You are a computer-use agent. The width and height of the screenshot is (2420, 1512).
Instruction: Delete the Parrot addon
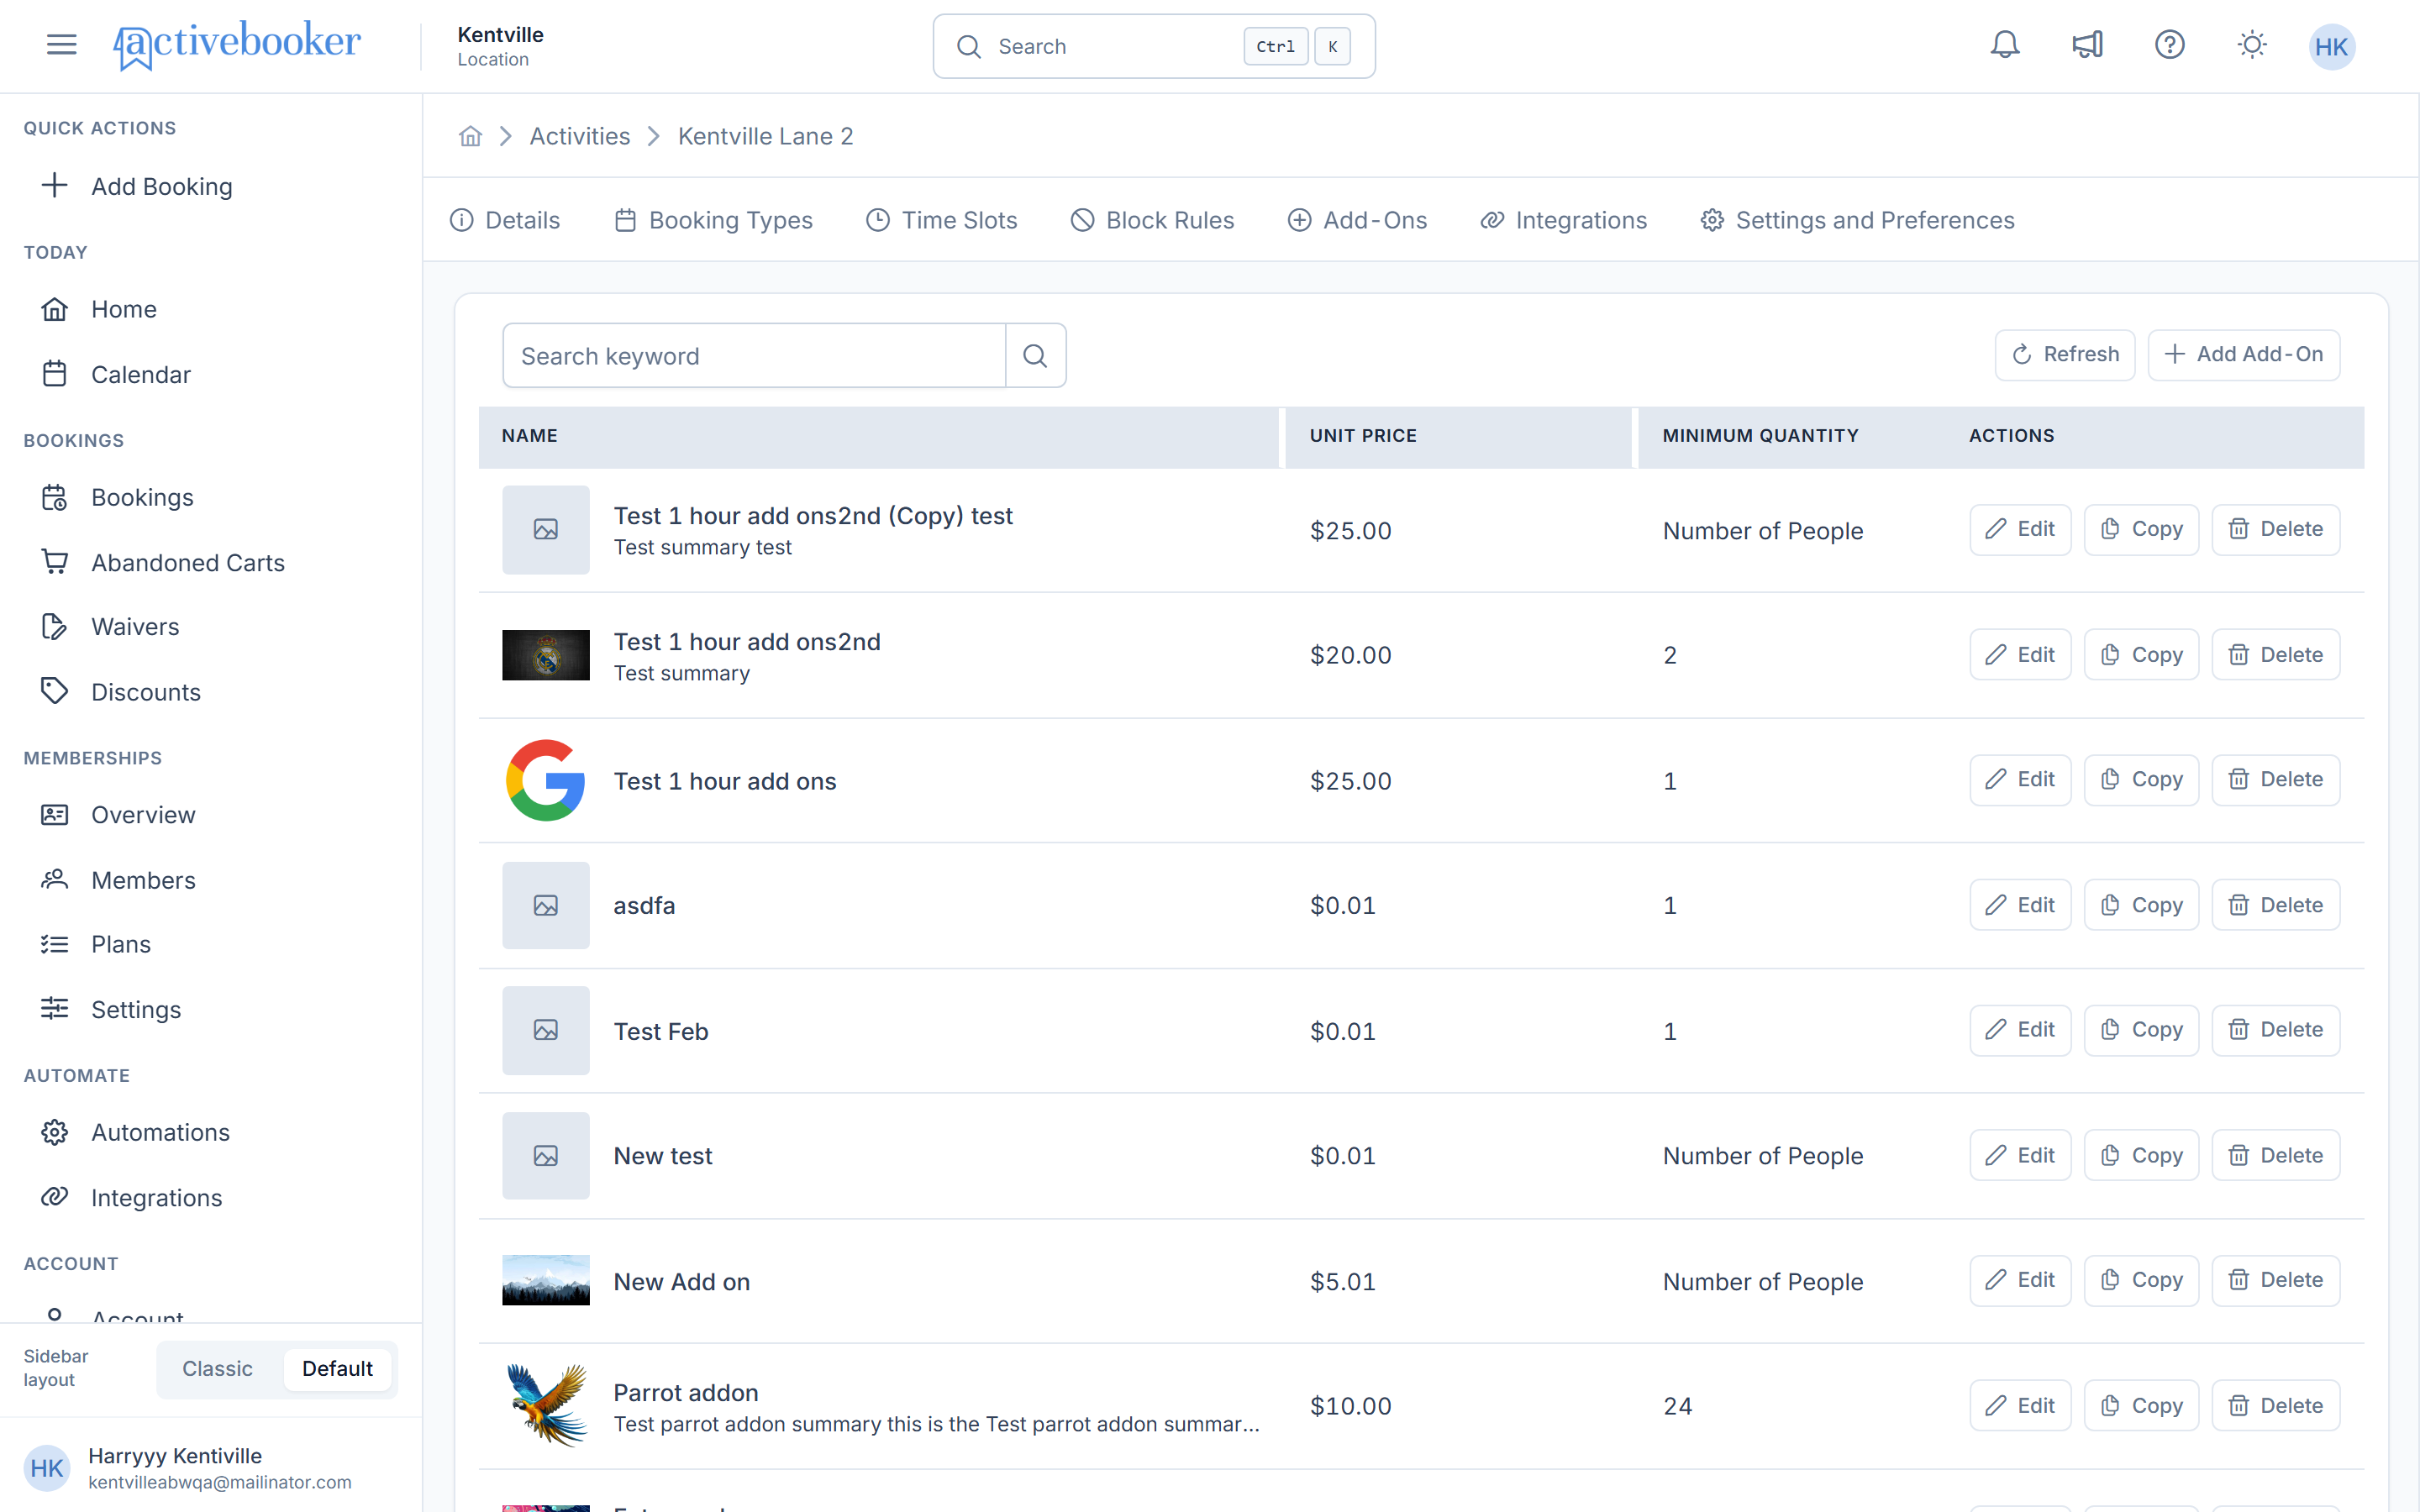pos(2275,1405)
